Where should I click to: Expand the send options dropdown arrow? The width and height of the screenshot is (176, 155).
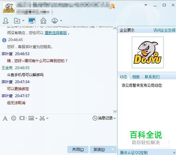(x=113, y=150)
